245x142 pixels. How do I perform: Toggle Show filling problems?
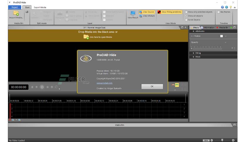coord(170,12)
